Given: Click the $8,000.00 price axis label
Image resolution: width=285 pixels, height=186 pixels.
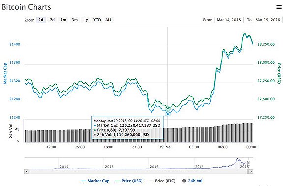Looking at the screenshot, I should point(266,62).
